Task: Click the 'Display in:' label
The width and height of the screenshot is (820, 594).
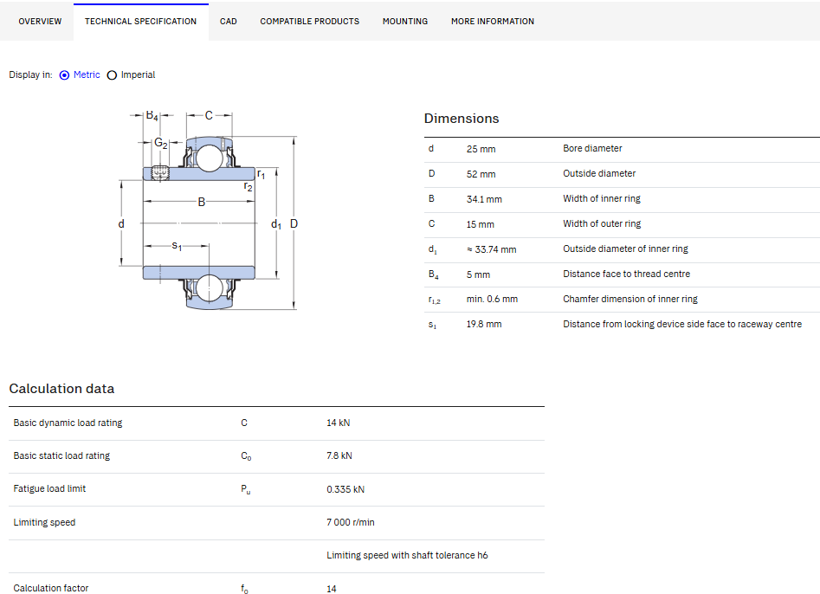Action: [31, 74]
